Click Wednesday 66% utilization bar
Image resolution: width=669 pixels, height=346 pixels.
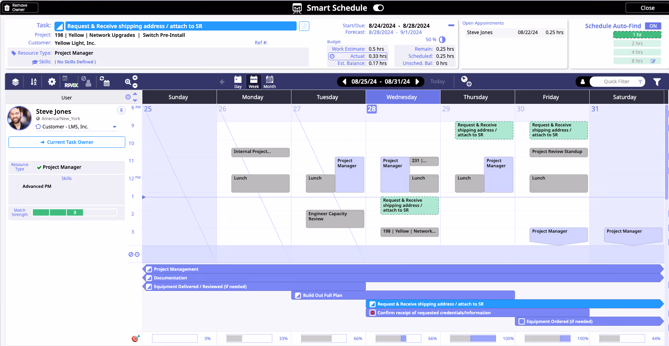click(x=398, y=338)
